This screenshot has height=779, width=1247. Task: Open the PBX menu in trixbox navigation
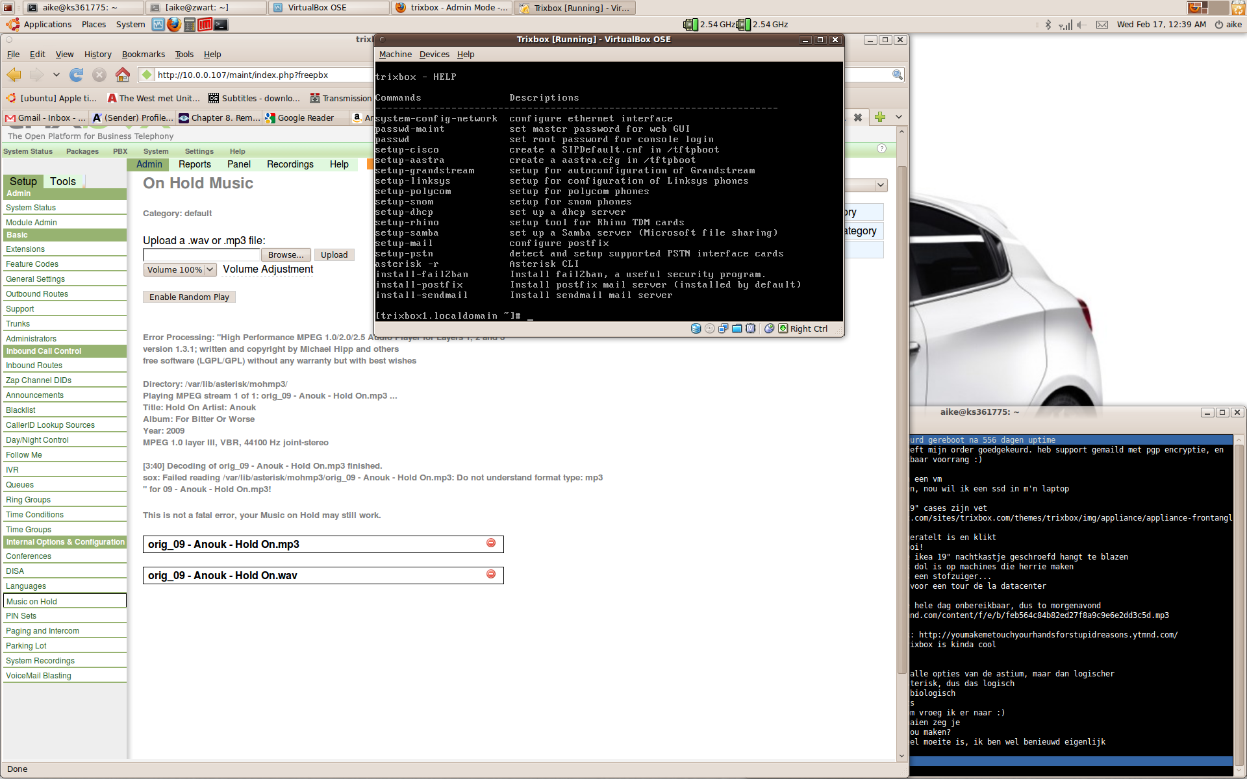point(120,151)
